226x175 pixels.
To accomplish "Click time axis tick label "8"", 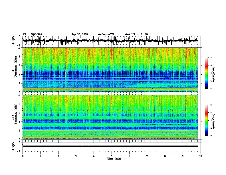I will click(x=165, y=156).
